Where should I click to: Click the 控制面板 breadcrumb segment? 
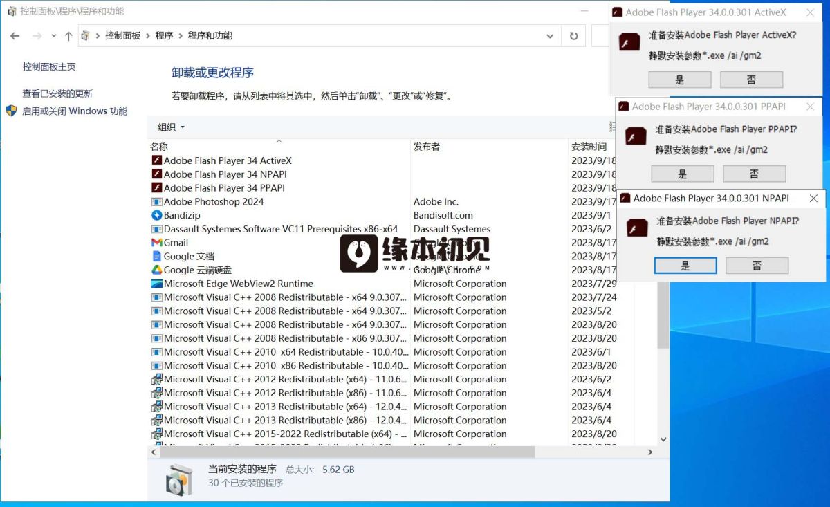coord(122,36)
